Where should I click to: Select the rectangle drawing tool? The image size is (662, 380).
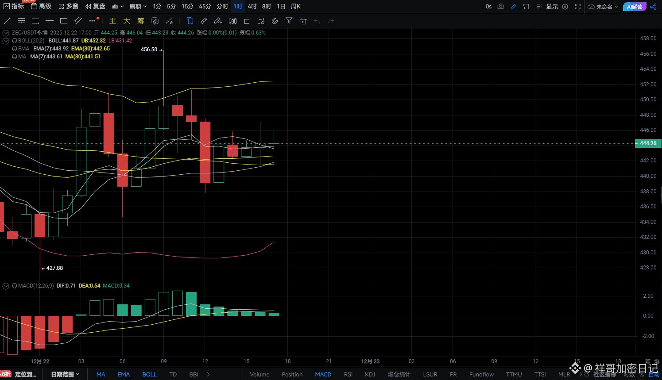pos(64,21)
